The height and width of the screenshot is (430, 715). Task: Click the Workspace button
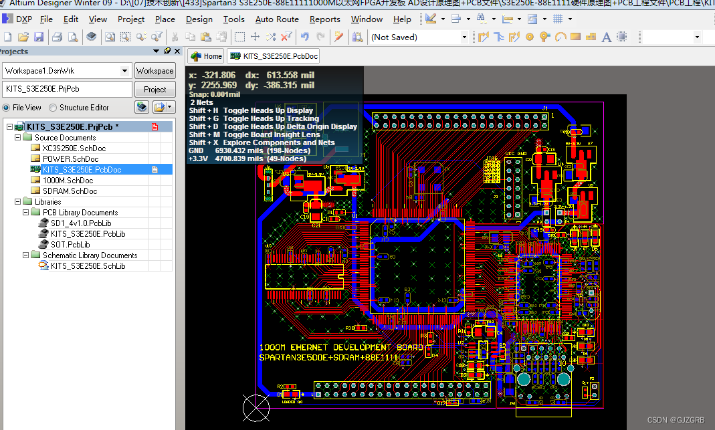[155, 71]
